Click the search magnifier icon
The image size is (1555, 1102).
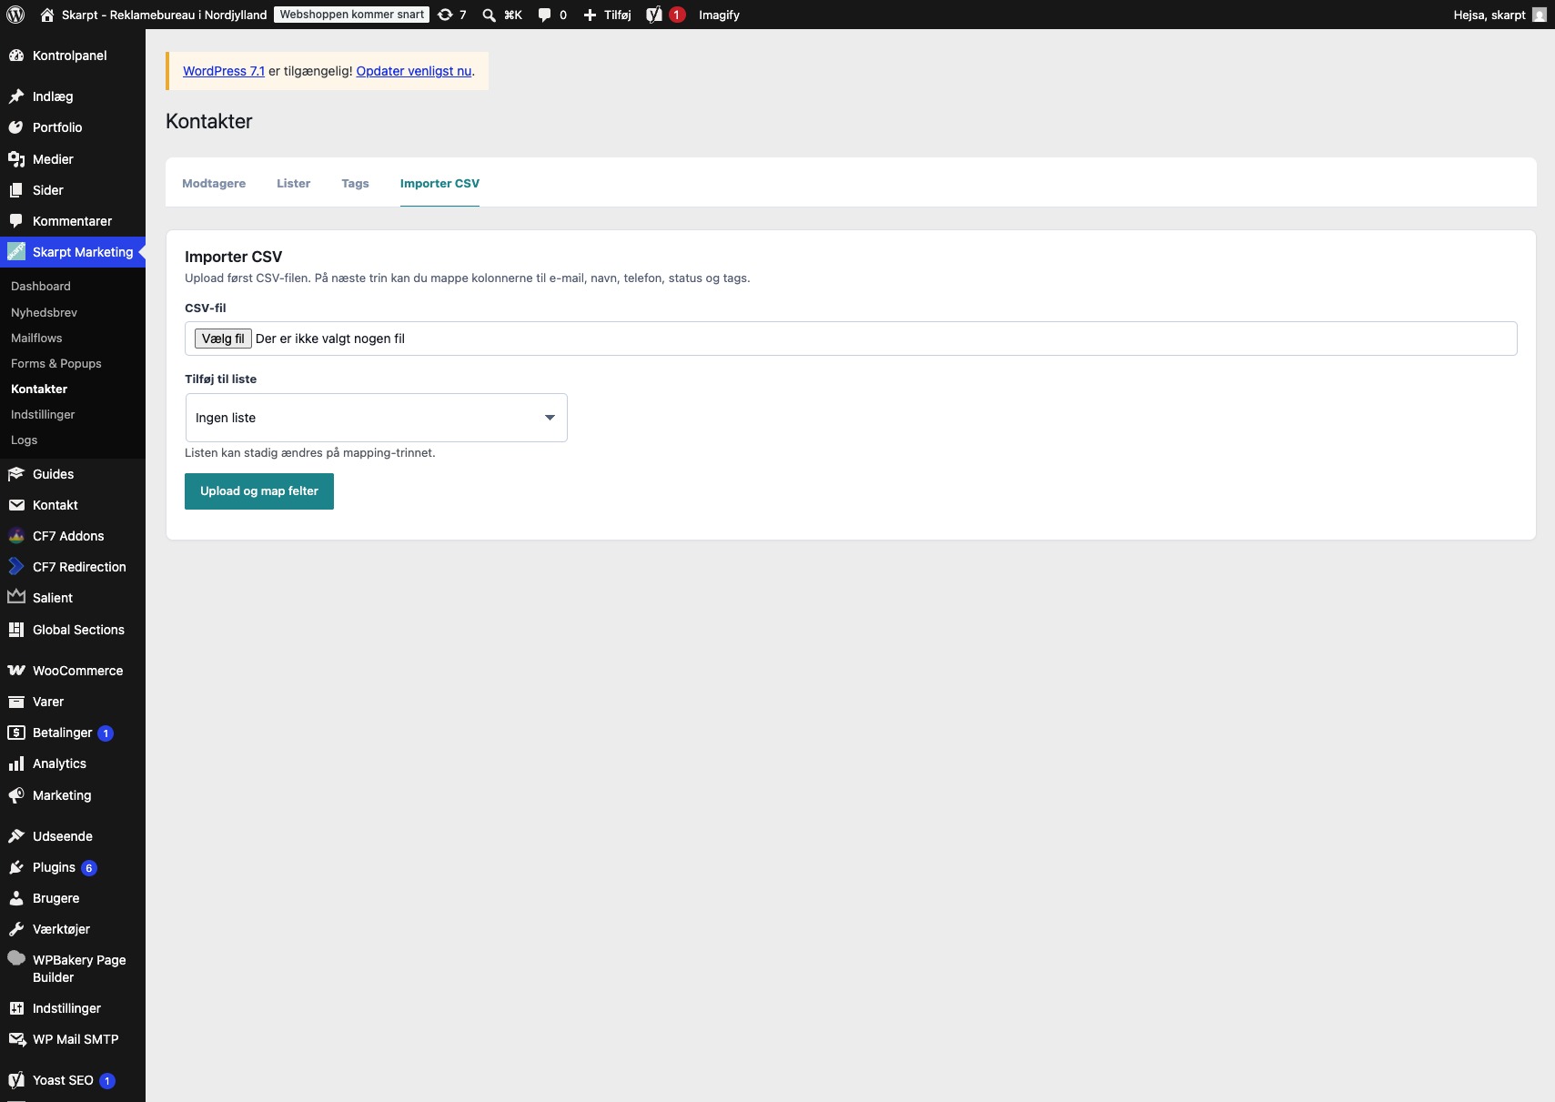[489, 15]
